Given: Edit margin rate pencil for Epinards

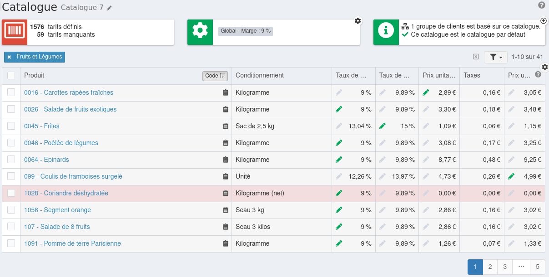Looking at the screenshot, I should coord(338,160).
